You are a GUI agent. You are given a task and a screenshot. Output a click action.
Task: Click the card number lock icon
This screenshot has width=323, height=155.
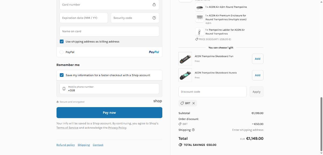click(154, 5)
